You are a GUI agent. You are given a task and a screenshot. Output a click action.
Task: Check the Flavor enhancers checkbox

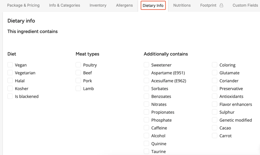[x=215, y=104]
